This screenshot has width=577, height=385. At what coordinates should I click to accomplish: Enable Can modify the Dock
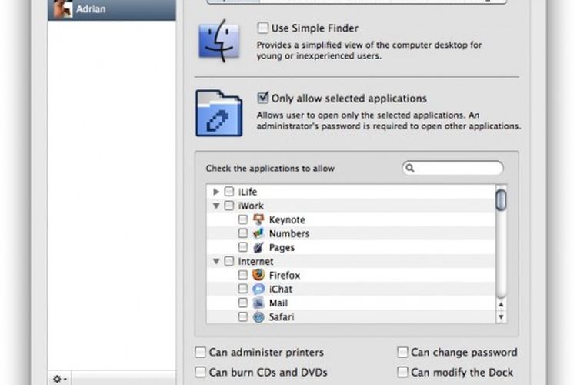(402, 372)
